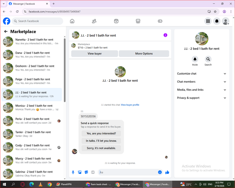This screenshot has height=188, width=235.
Task: Open the Marketplace storefront icon in top navigation
Action: click(138, 21)
